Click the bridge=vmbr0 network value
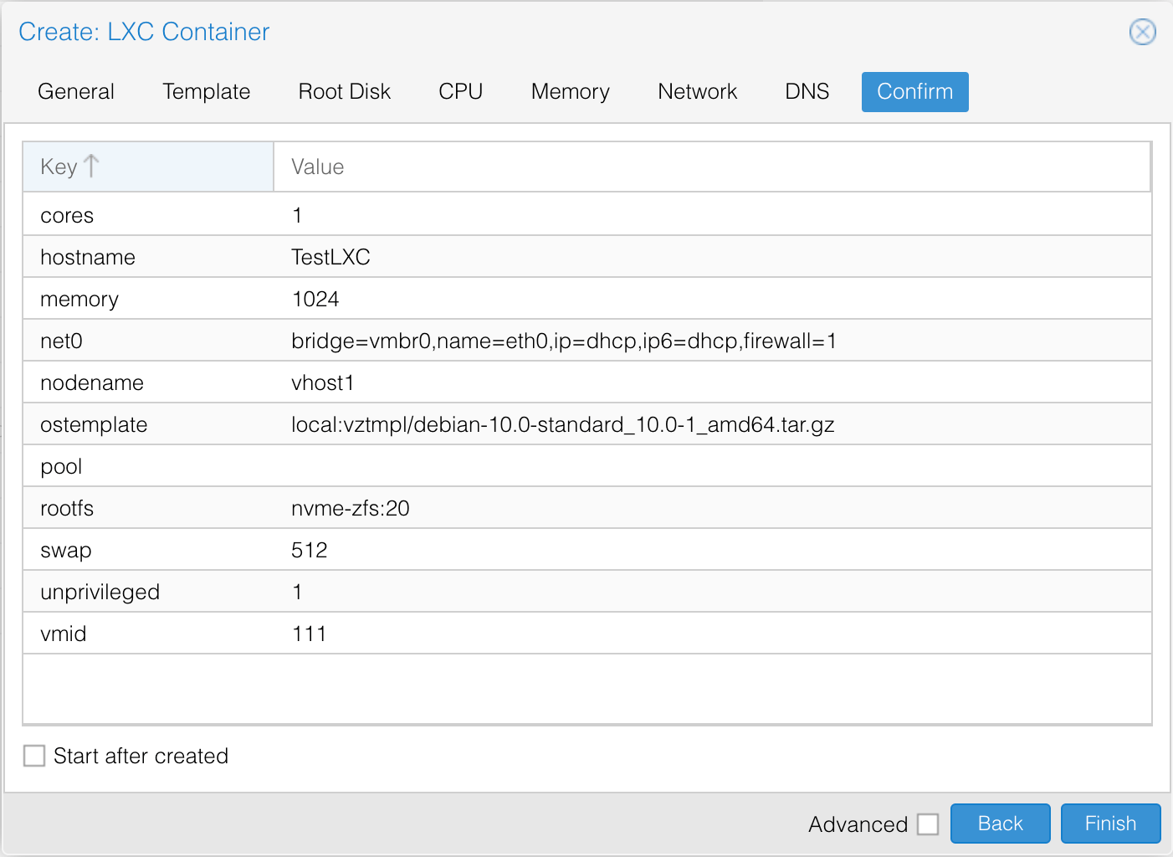 click(564, 341)
